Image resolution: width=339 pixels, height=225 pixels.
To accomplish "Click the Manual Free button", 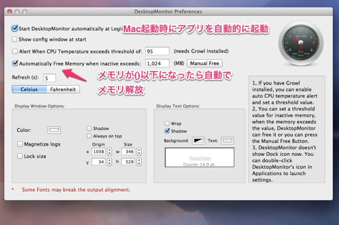I will pos(205,63).
